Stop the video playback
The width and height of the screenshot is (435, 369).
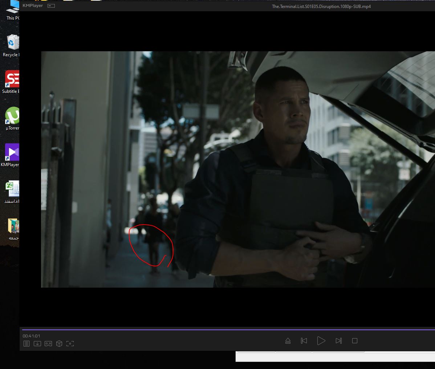tap(355, 341)
